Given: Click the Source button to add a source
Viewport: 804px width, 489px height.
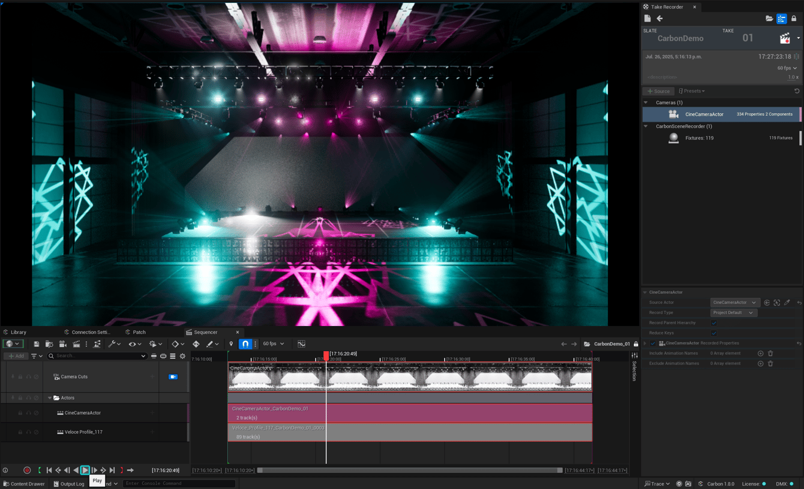Looking at the screenshot, I should pos(658,90).
